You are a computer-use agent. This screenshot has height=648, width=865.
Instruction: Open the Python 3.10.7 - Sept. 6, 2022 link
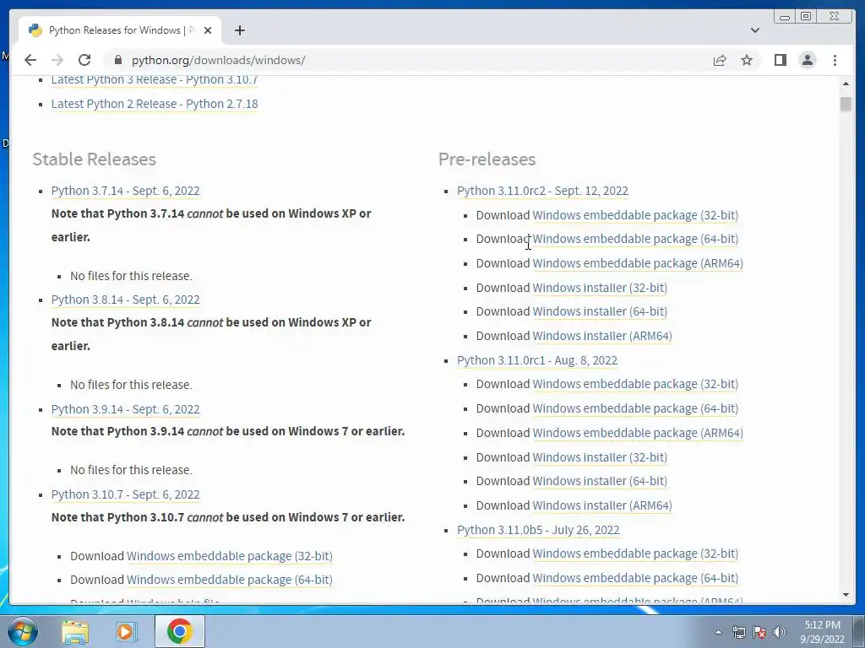click(125, 494)
